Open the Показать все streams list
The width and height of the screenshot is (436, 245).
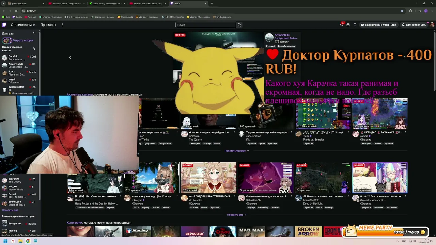(237, 215)
